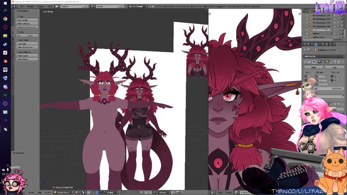This screenshot has height=195, width=347.
Task: Open Select menu in 3D view header
Action: 31,192
